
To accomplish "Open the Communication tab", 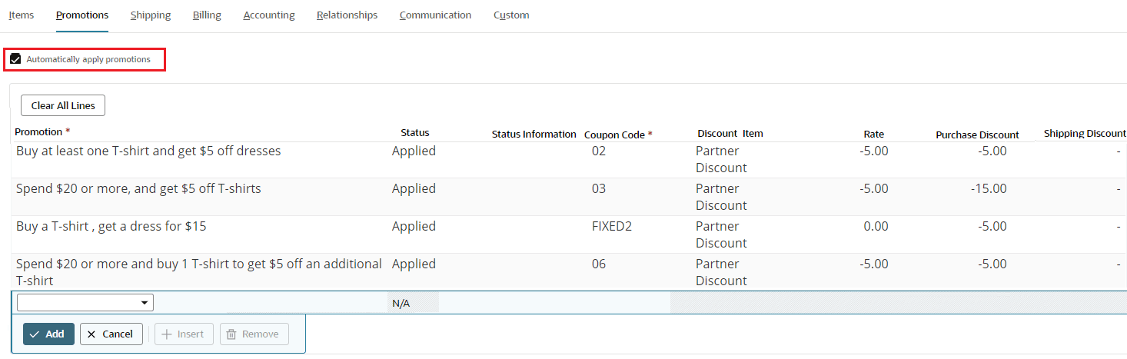I will coord(435,15).
